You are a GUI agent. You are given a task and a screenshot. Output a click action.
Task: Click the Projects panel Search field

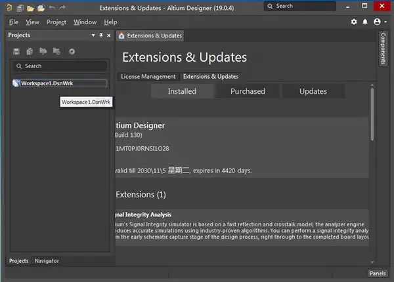(60, 66)
